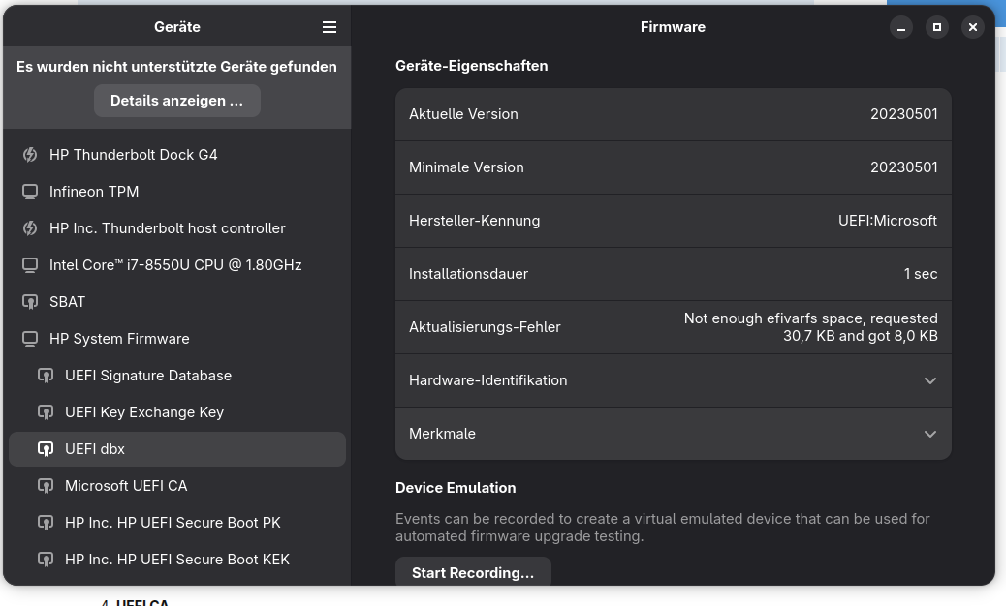This screenshot has width=1006, height=606.
Task: Select HP UEFI Secure Boot KEK
Action: (x=177, y=560)
